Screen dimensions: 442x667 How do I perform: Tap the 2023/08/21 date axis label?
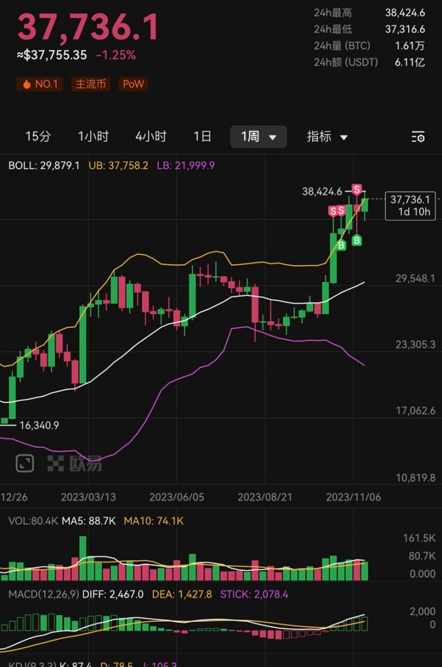(265, 497)
